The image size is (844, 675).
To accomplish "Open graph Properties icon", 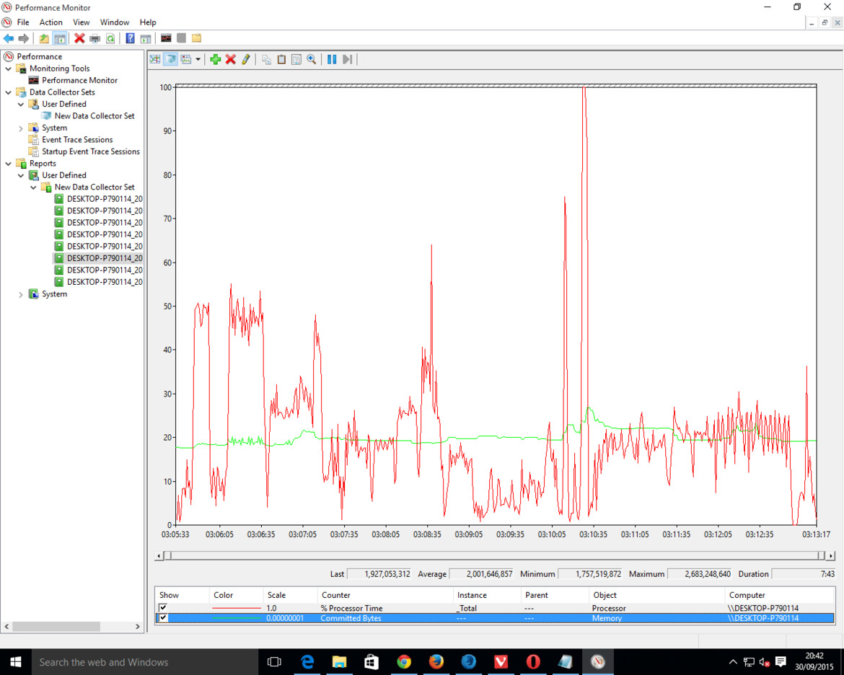I will [296, 59].
